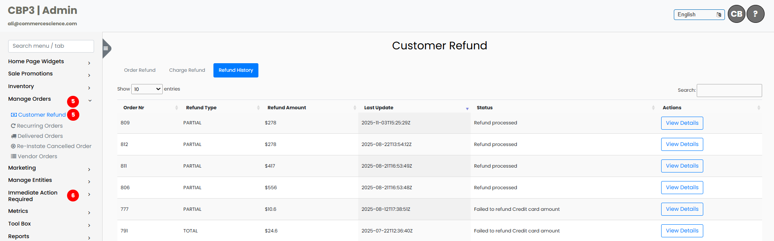The height and width of the screenshot is (241, 774).
Task: Sort by Last Update column arrow
Action: tap(467, 108)
